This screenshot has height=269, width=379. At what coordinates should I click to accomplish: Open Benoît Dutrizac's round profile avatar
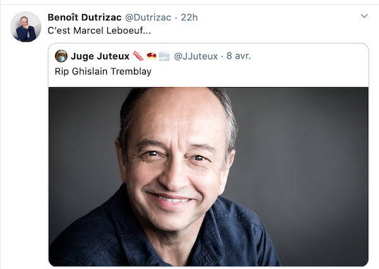click(x=26, y=27)
